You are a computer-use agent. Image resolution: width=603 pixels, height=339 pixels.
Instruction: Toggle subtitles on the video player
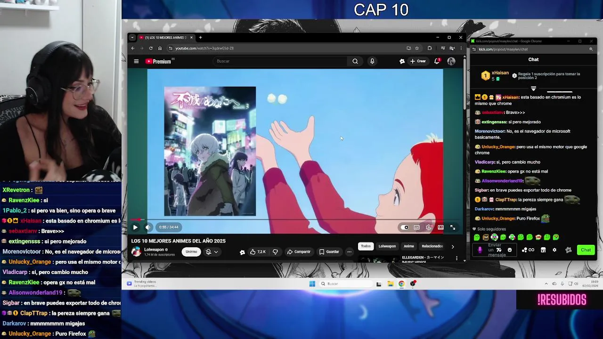pyautogui.click(x=417, y=227)
